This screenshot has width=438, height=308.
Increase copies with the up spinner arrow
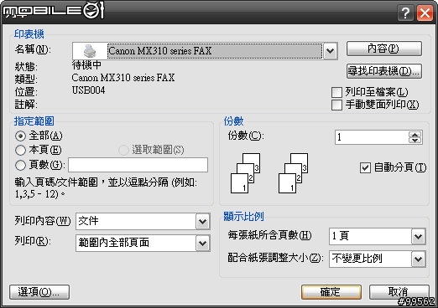pyautogui.click(x=415, y=134)
